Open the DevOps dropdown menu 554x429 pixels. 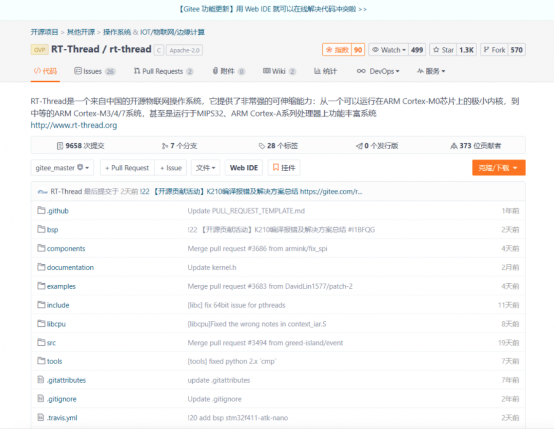pyautogui.click(x=378, y=71)
